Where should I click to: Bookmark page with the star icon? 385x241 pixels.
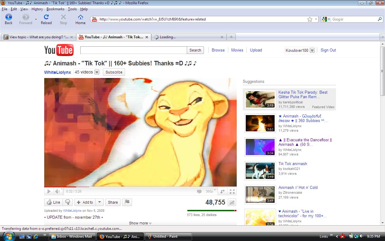(x=310, y=19)
